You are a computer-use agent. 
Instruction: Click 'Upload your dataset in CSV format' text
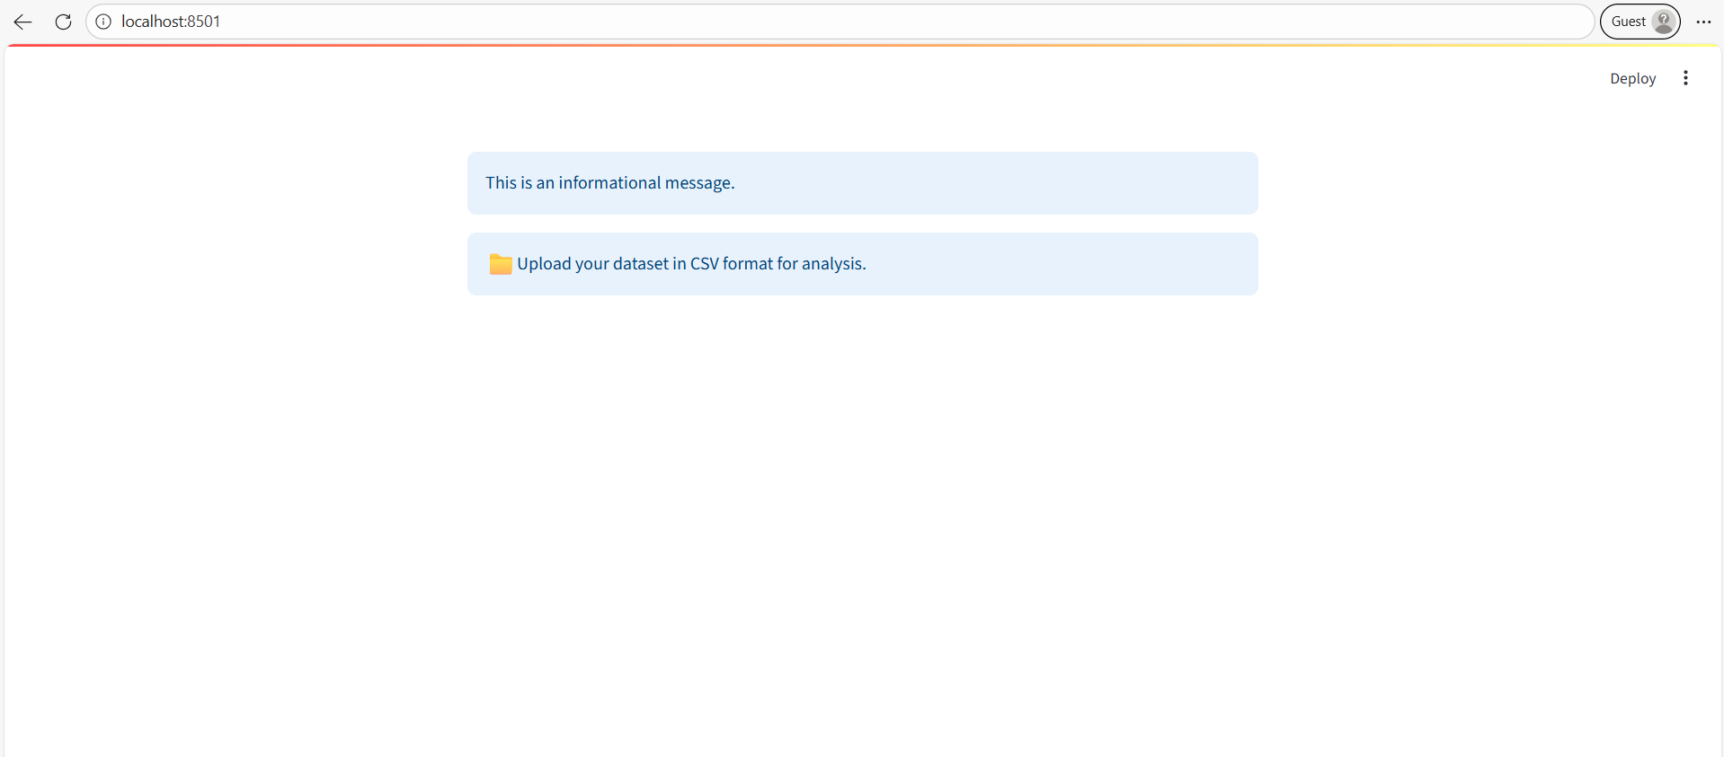644,264
